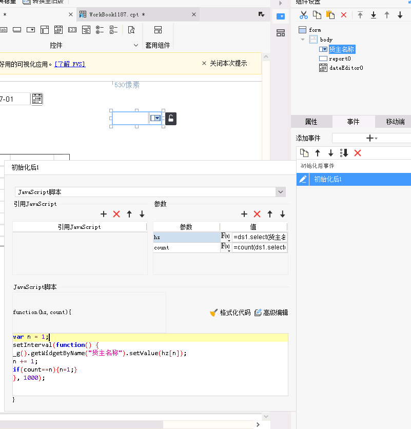This screenshot has width=411, height=429.
Task: Click in the JavaScript code editor
Action: tap(150, 364)
